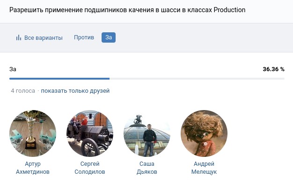Click the За vote progress bar
293x185 pixels.
(x=147, y=79)
